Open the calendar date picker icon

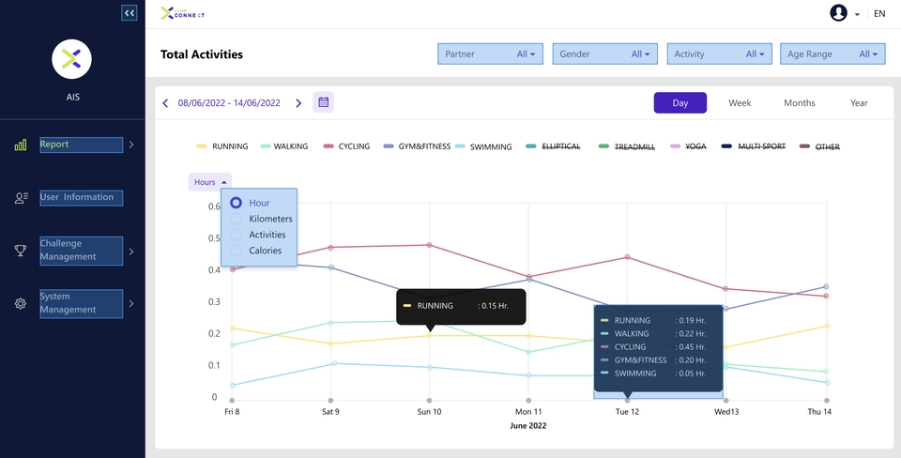point(324,102)
